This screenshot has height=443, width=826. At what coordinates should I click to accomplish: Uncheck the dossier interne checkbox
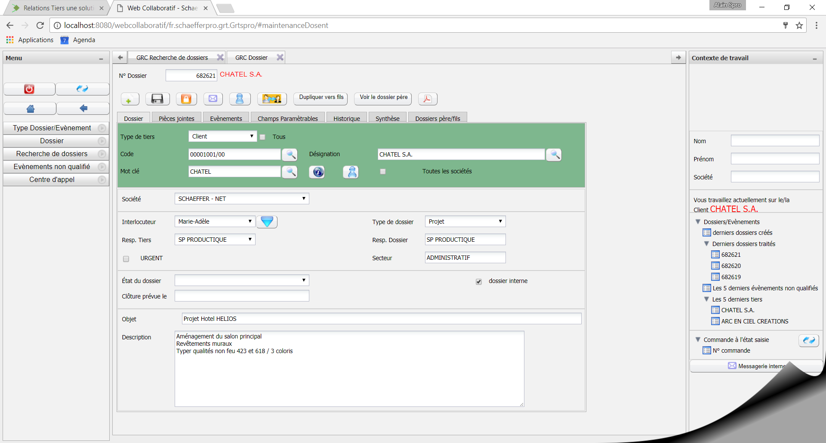coord(479,281)
